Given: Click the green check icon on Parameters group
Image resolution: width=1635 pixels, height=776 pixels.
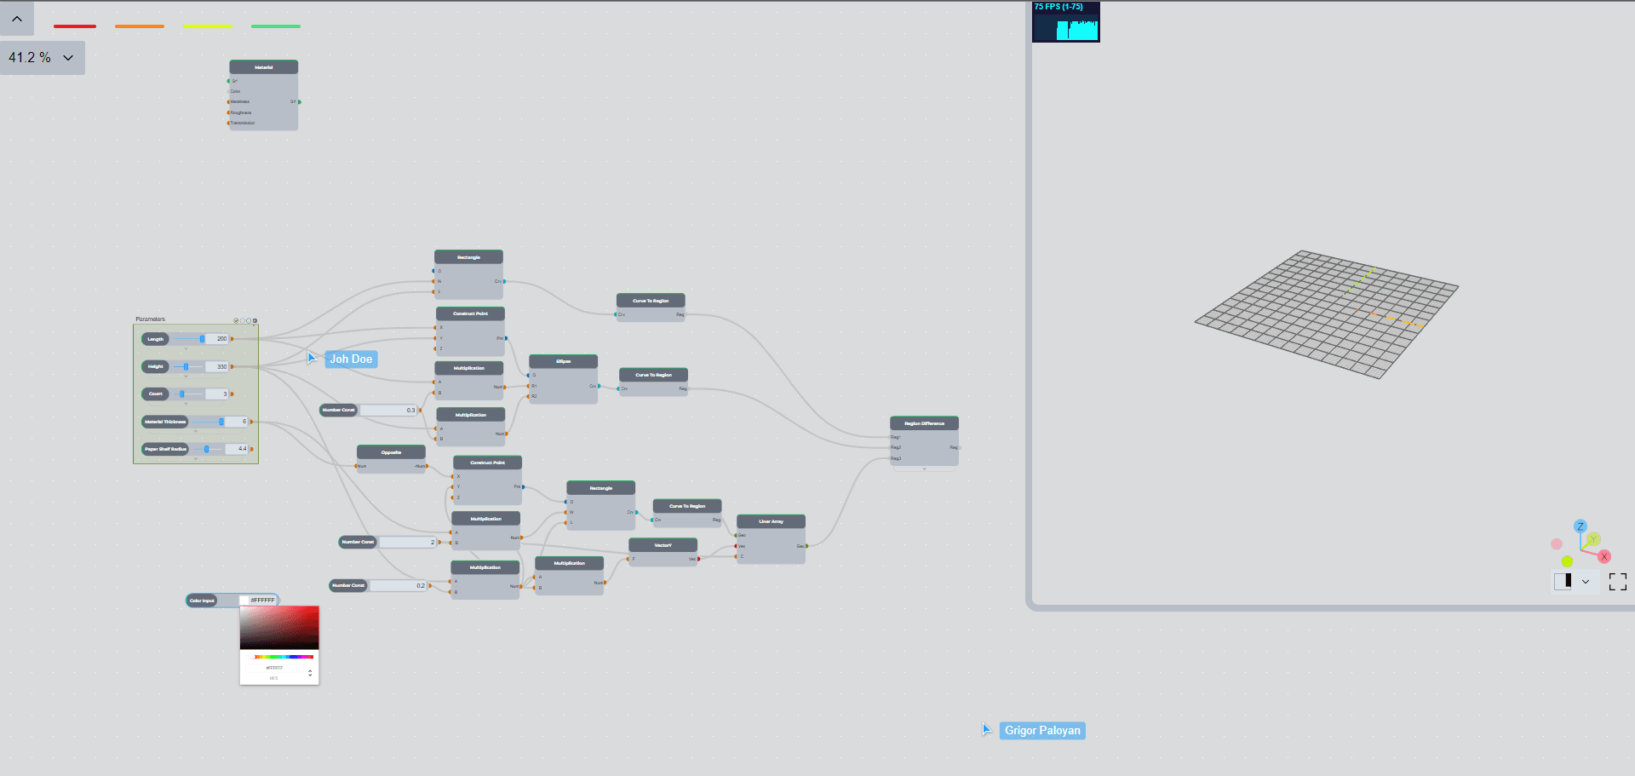Looking at the screenshot, I should [x=236, y=320].
